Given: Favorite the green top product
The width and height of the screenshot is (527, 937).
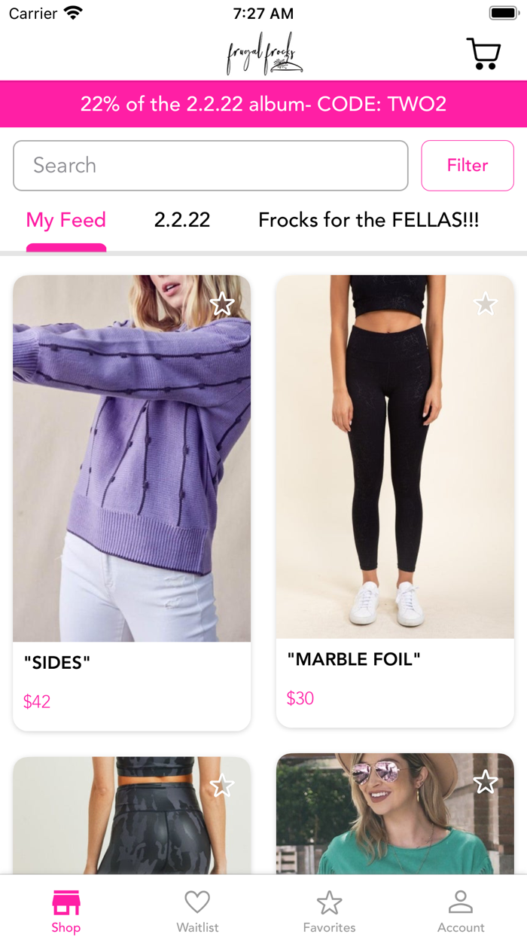Looking at the screenshot, I should click(486, 782).
